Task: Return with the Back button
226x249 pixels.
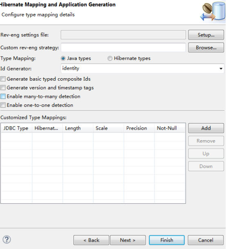Action: coord(91,240)
